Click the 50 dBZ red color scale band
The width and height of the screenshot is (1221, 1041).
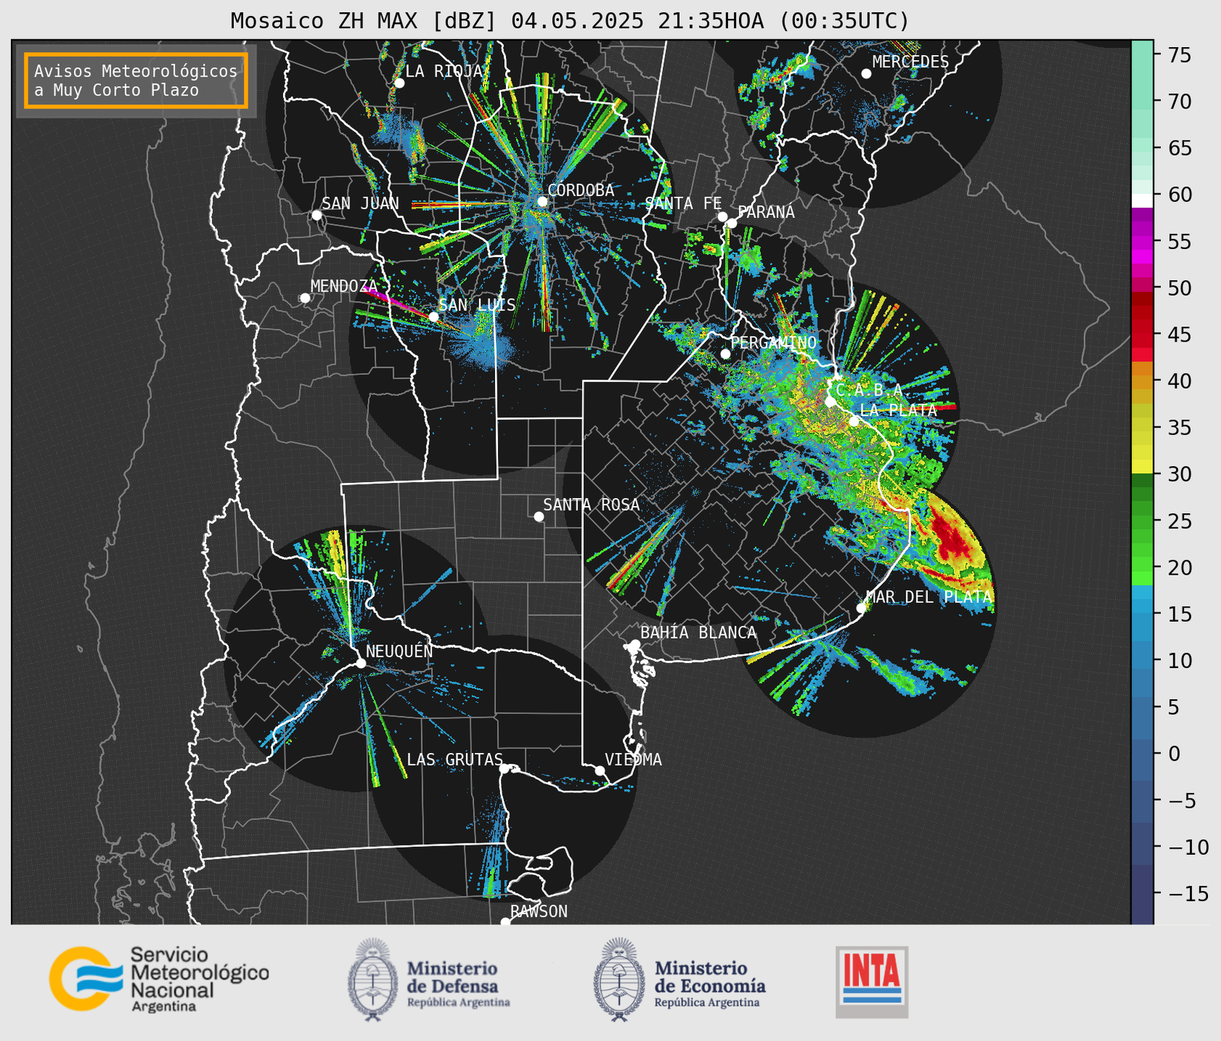click(x=1142, y=298)
